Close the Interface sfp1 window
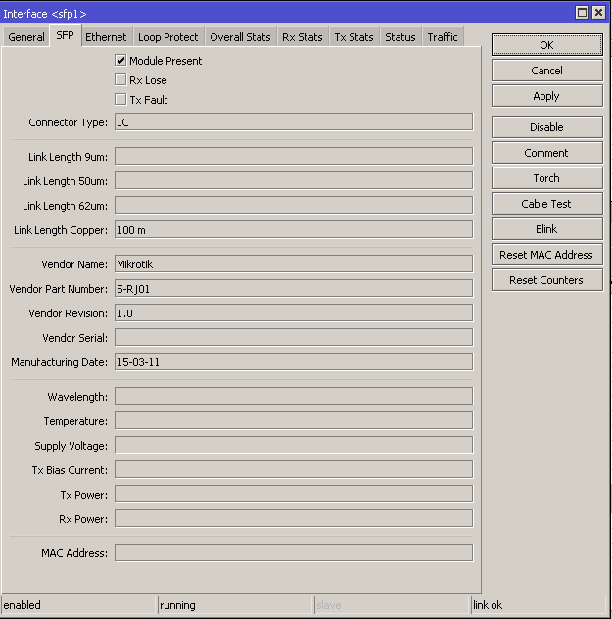The width and height of the screenshot is (612, 620). [599, 13]
